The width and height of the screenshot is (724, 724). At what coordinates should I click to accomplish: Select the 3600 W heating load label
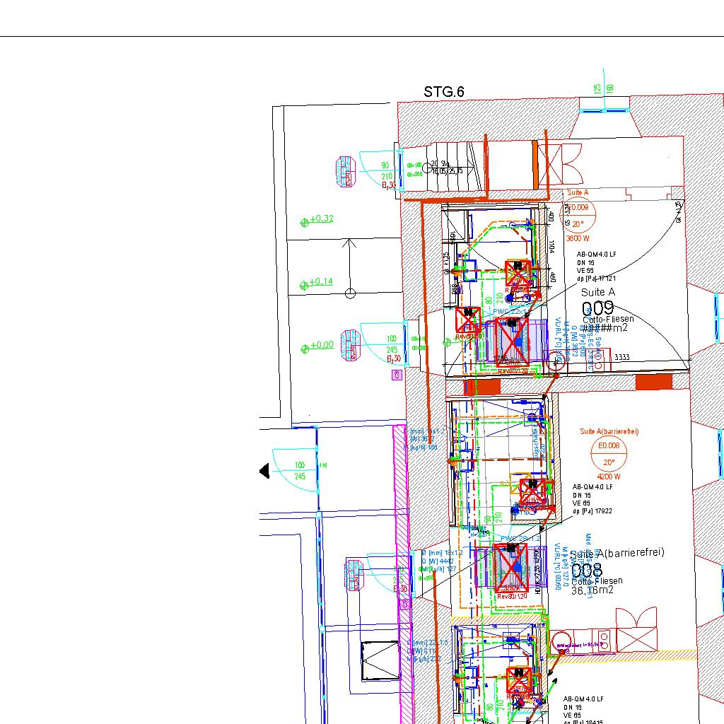(x=578, y=239)
